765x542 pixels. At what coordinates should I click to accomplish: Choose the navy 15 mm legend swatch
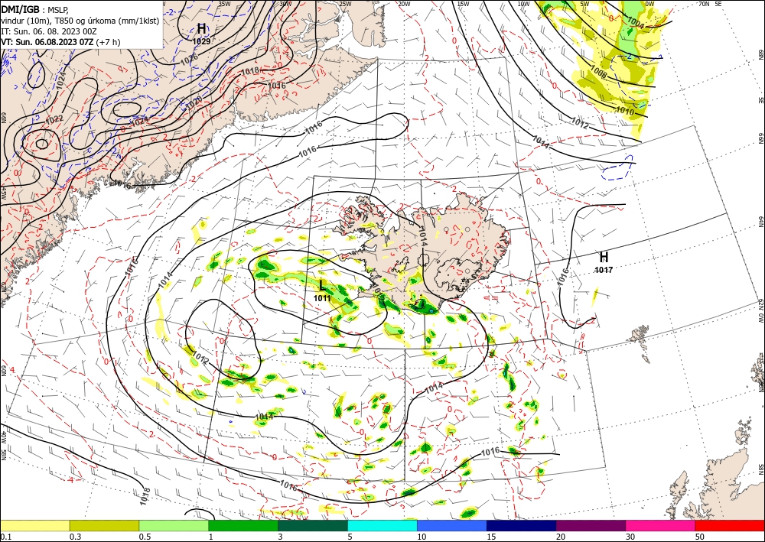coord(522,525)
